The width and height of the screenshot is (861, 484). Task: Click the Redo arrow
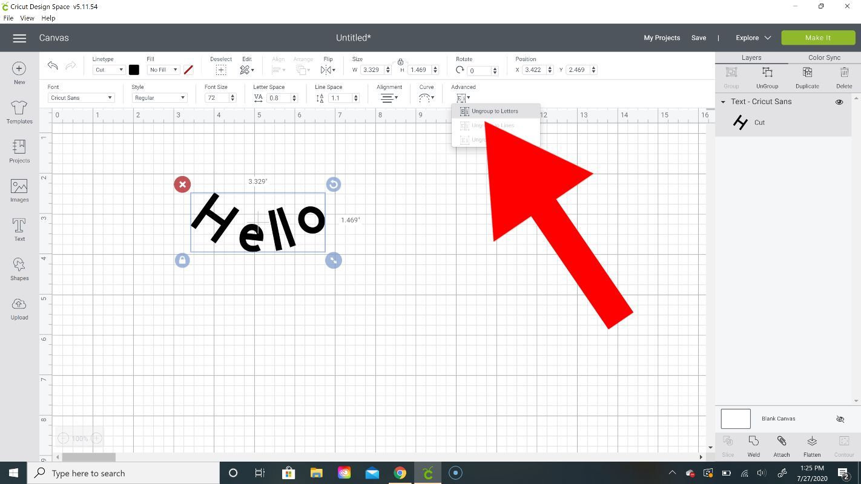[71, 66]
